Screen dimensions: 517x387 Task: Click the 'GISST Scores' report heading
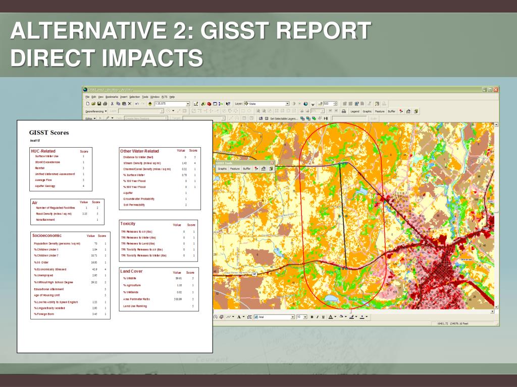49,133
